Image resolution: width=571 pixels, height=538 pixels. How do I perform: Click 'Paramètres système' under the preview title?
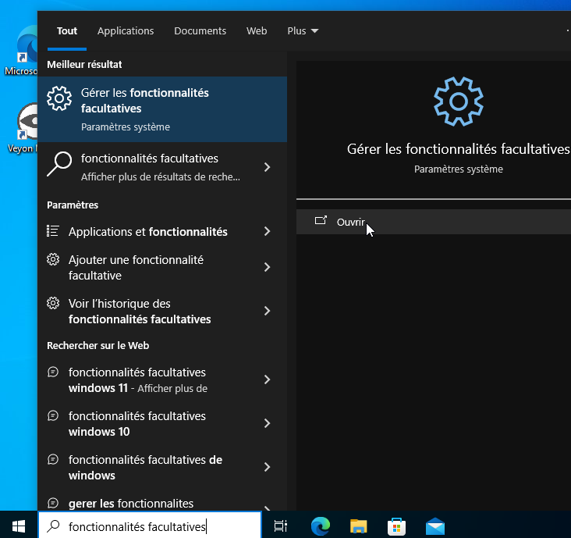(x=459, y=169)
